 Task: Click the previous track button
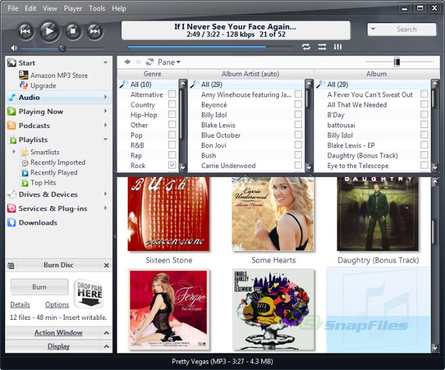click(x=26, y=31)
